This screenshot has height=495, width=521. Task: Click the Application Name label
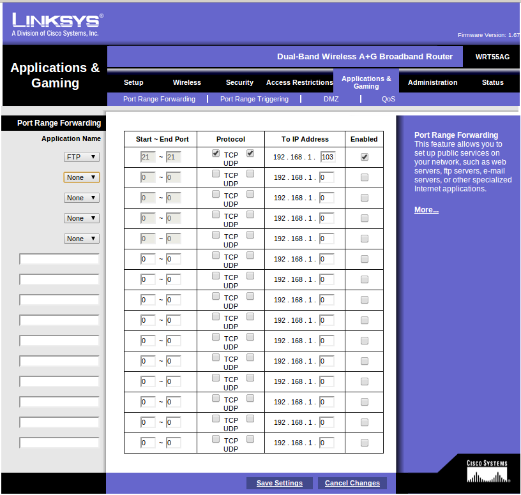tap(71, 138)
